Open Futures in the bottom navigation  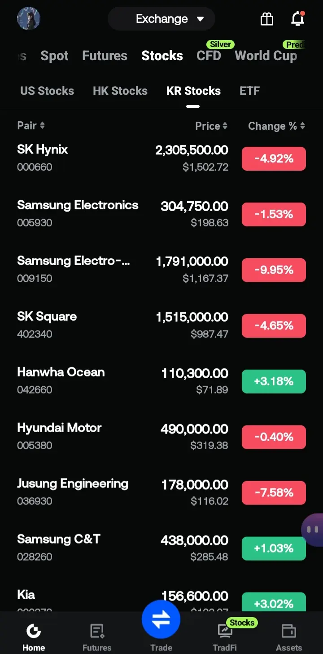(97, 637)
